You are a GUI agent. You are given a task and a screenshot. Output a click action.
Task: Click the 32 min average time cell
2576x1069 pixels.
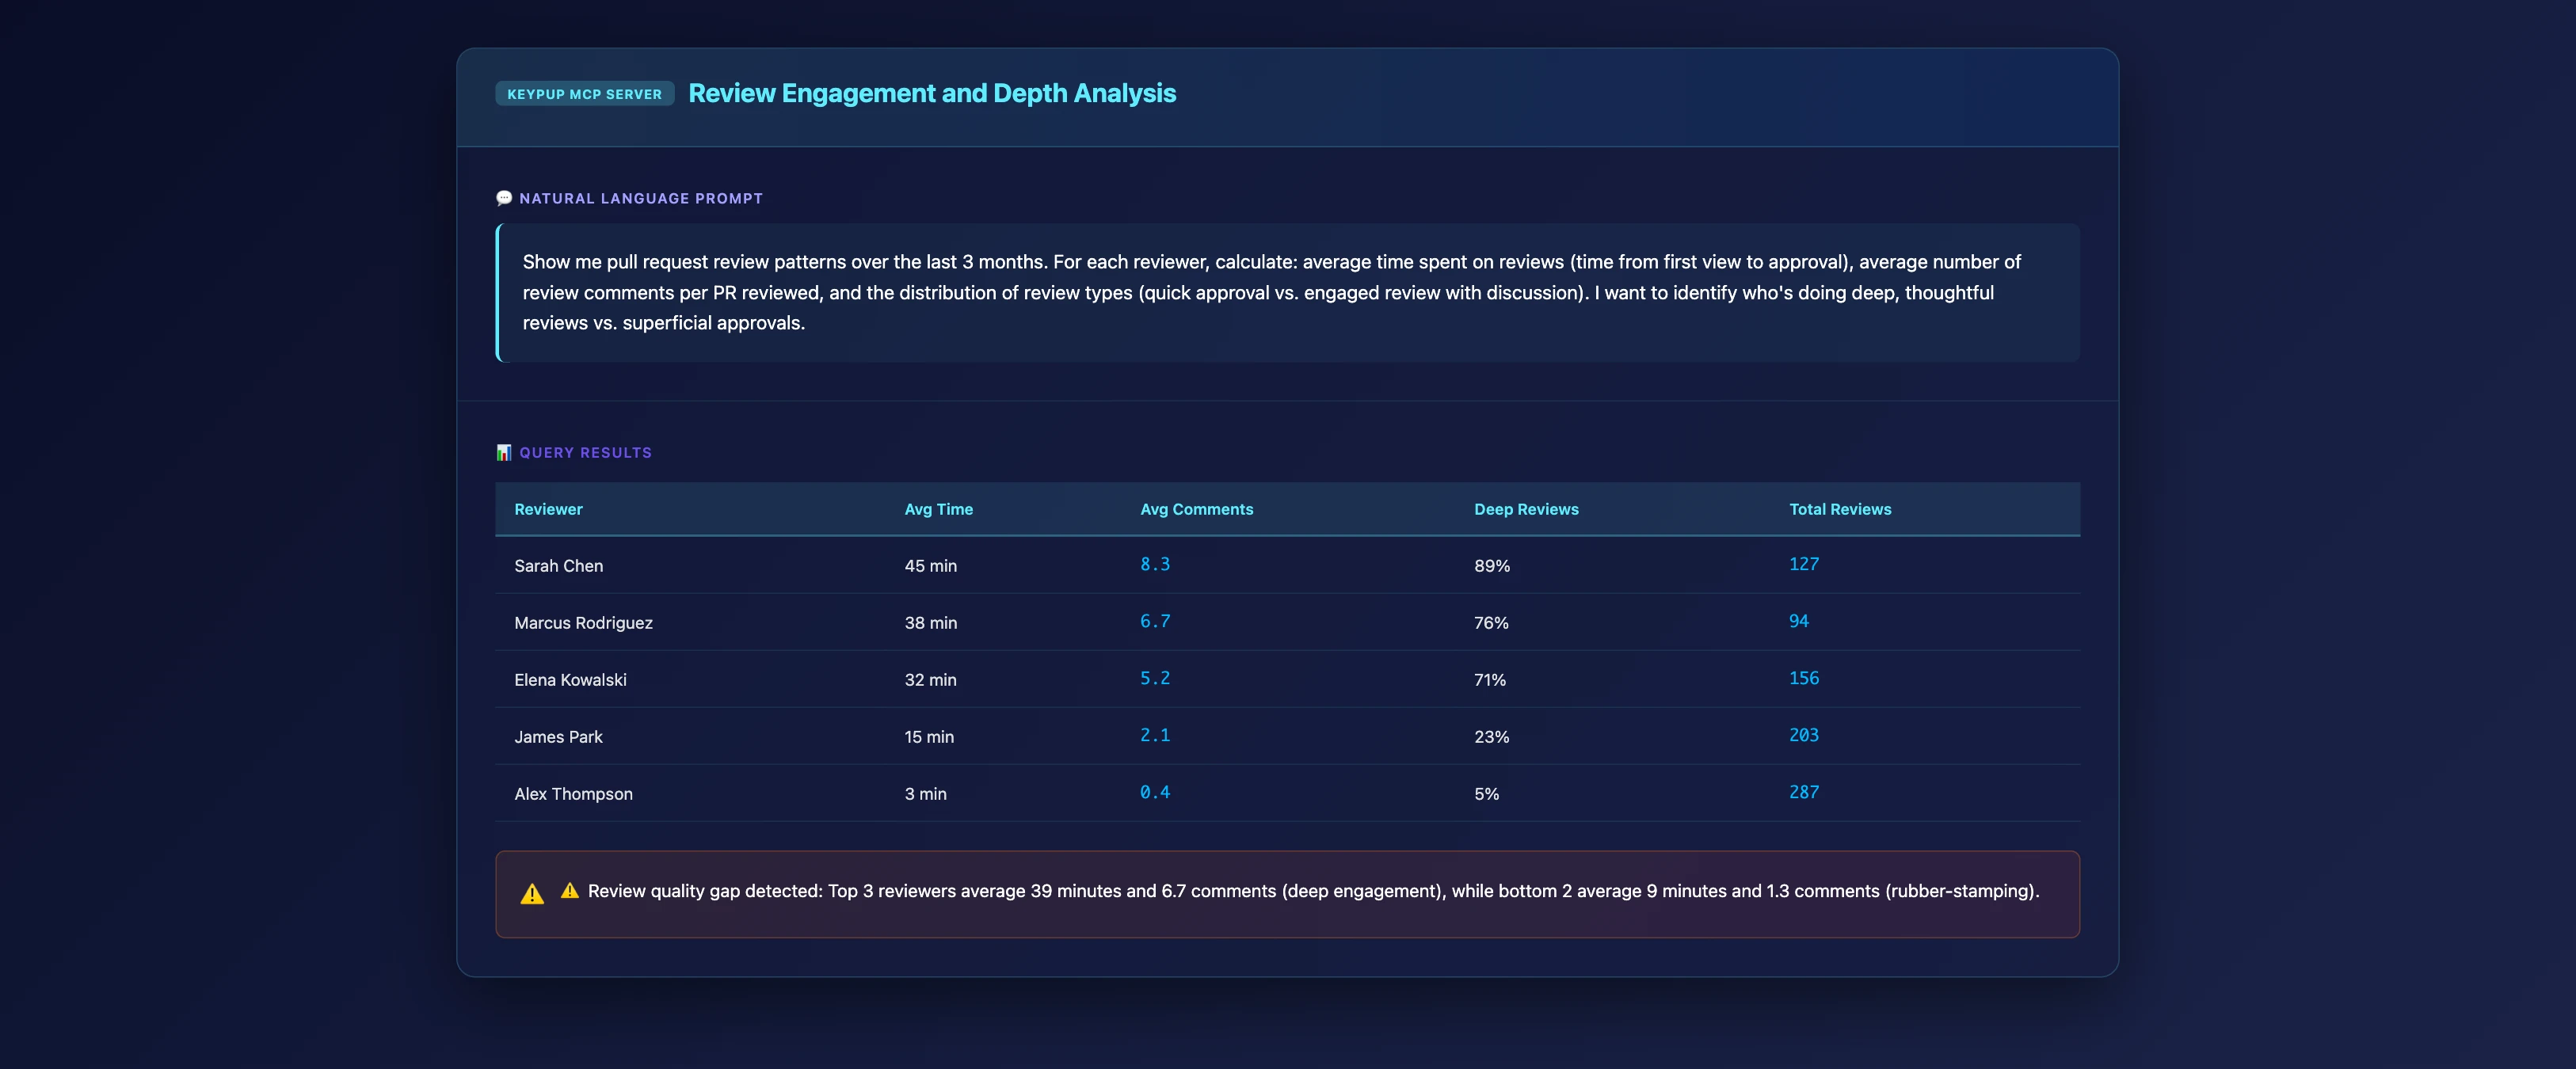coord(931,680)
